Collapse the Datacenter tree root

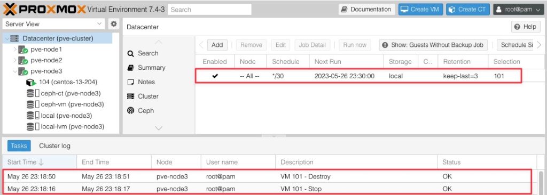click(x=7, y=38)
